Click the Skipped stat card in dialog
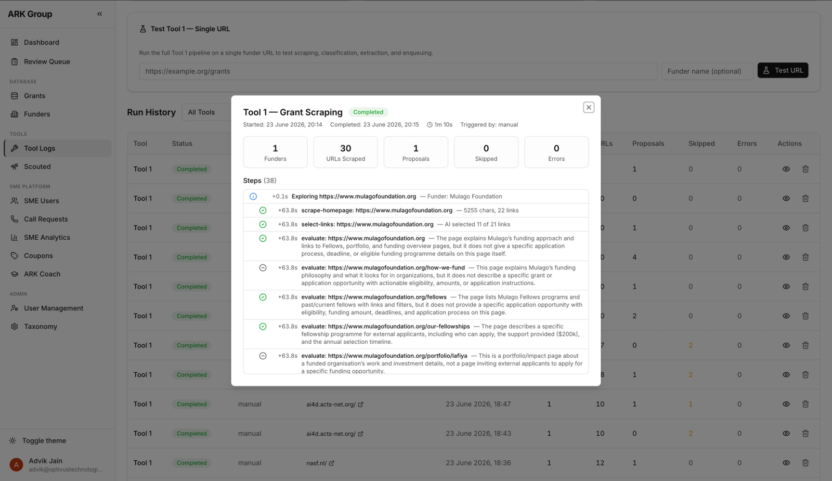The image size is (832, 481). (486, 152)
